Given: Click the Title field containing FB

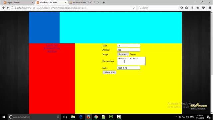Looking at the screenshot, I should click(129, 46).
